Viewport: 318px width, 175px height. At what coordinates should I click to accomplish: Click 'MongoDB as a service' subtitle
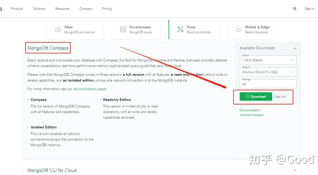[x=79, y=32]
